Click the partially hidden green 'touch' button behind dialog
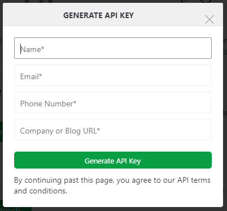The image size is (227, 211). tap(16, 209)
